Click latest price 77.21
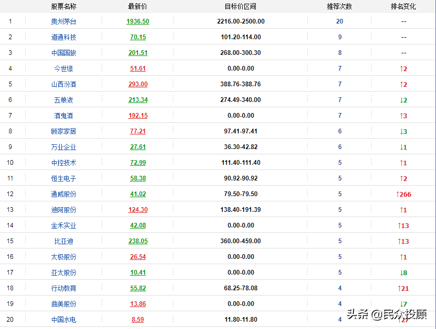Image resolution: width=436 pixels, height=329 pixels. click(138, 131)
